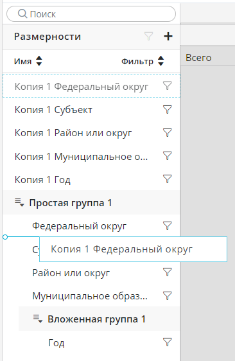Click the Поиск search field
235x361 pixels.
pos(91,14)
